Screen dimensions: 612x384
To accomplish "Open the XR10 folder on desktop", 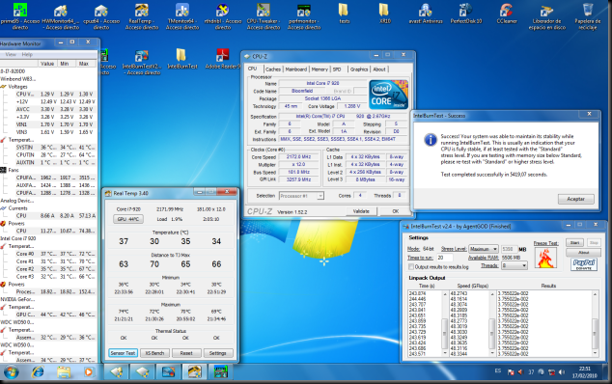I will point(384,14).
